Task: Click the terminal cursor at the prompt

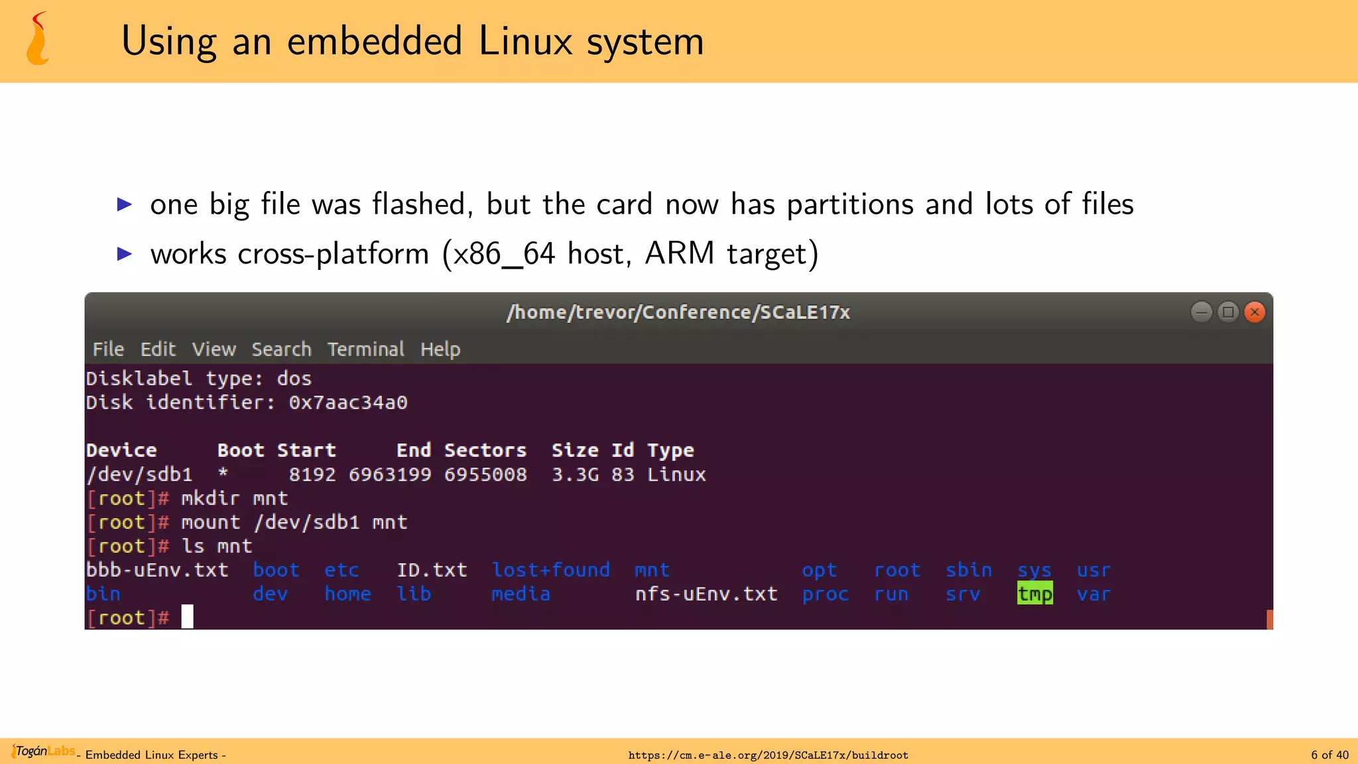Action: click(x=188, y=617)
